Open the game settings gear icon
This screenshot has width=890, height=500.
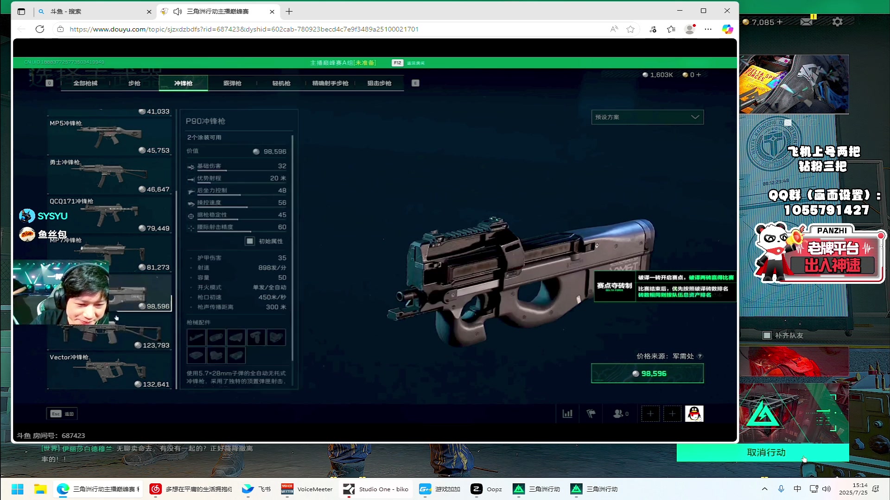click(837, 22)
